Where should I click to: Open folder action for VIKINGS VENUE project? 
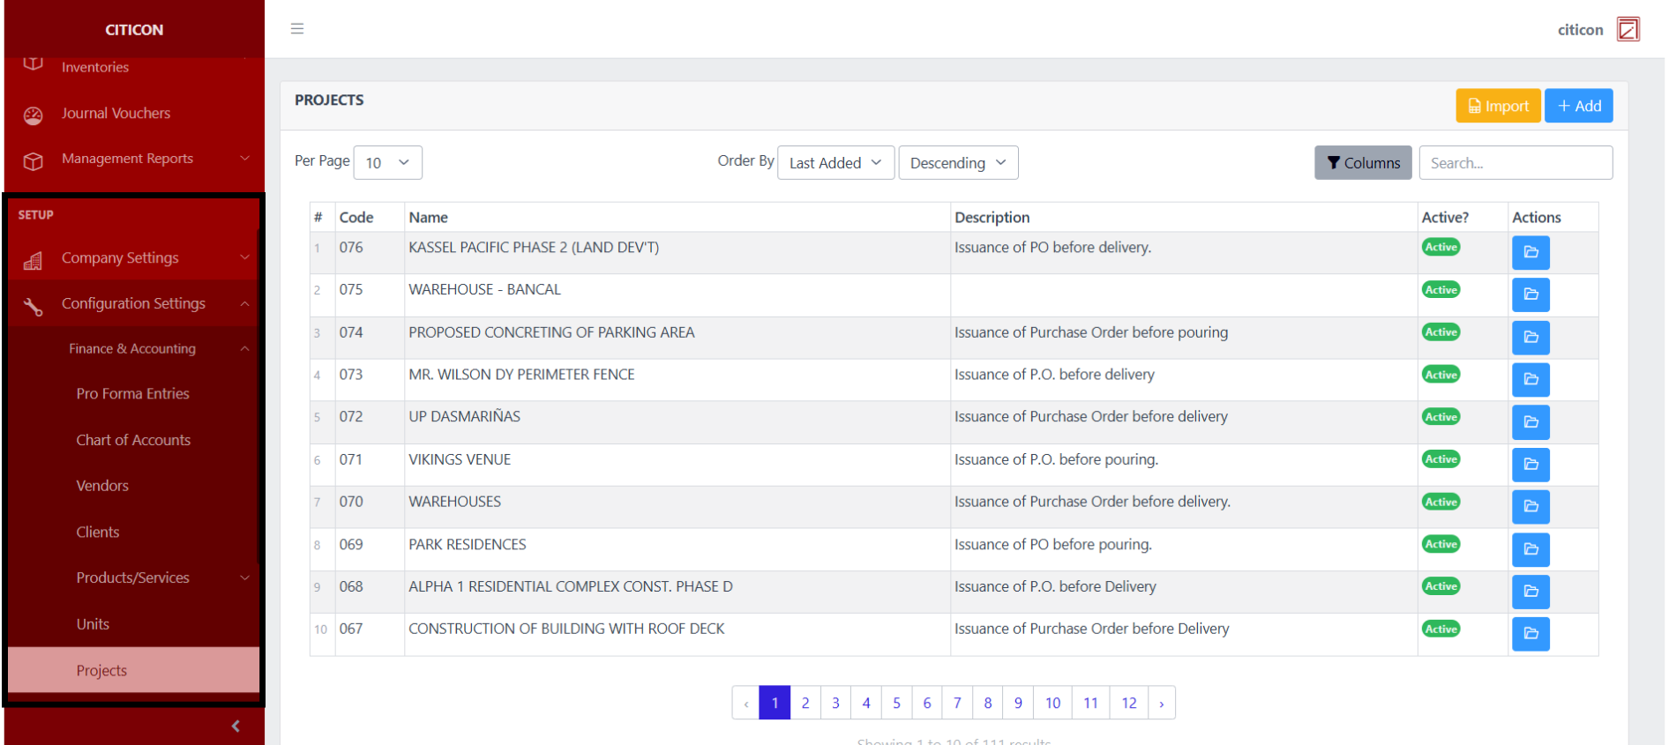(1530, 465)
